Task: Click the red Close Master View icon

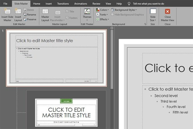Action: (167, 11)
